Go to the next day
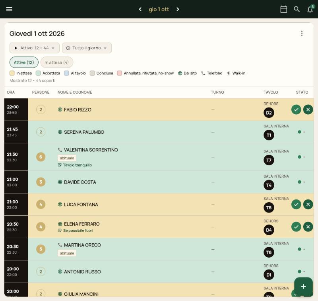Screen dimensions: 318x301 pyautogui.click(x=178, y=9)
